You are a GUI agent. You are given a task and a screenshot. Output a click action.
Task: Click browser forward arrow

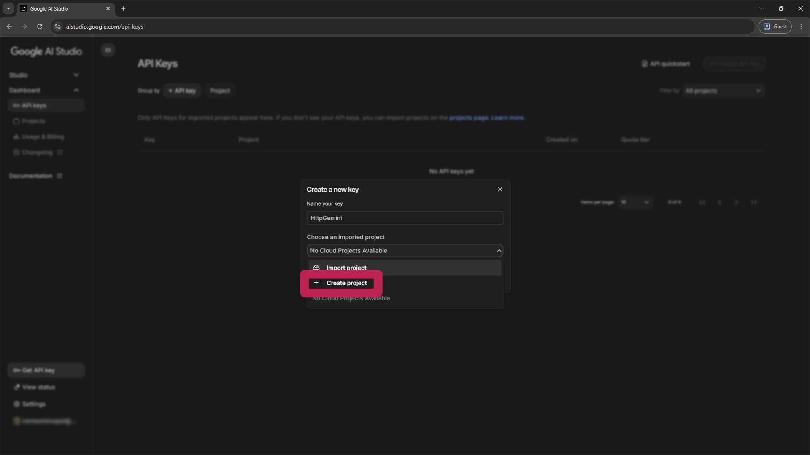point(24,27)
